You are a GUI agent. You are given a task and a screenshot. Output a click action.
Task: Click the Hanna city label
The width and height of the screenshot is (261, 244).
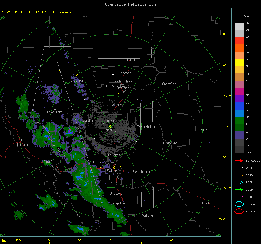tap(203, 129)
